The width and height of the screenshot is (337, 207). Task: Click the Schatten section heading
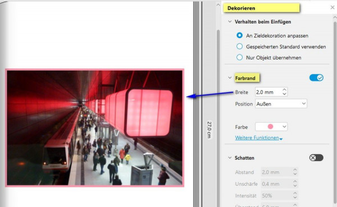(244, 158)
